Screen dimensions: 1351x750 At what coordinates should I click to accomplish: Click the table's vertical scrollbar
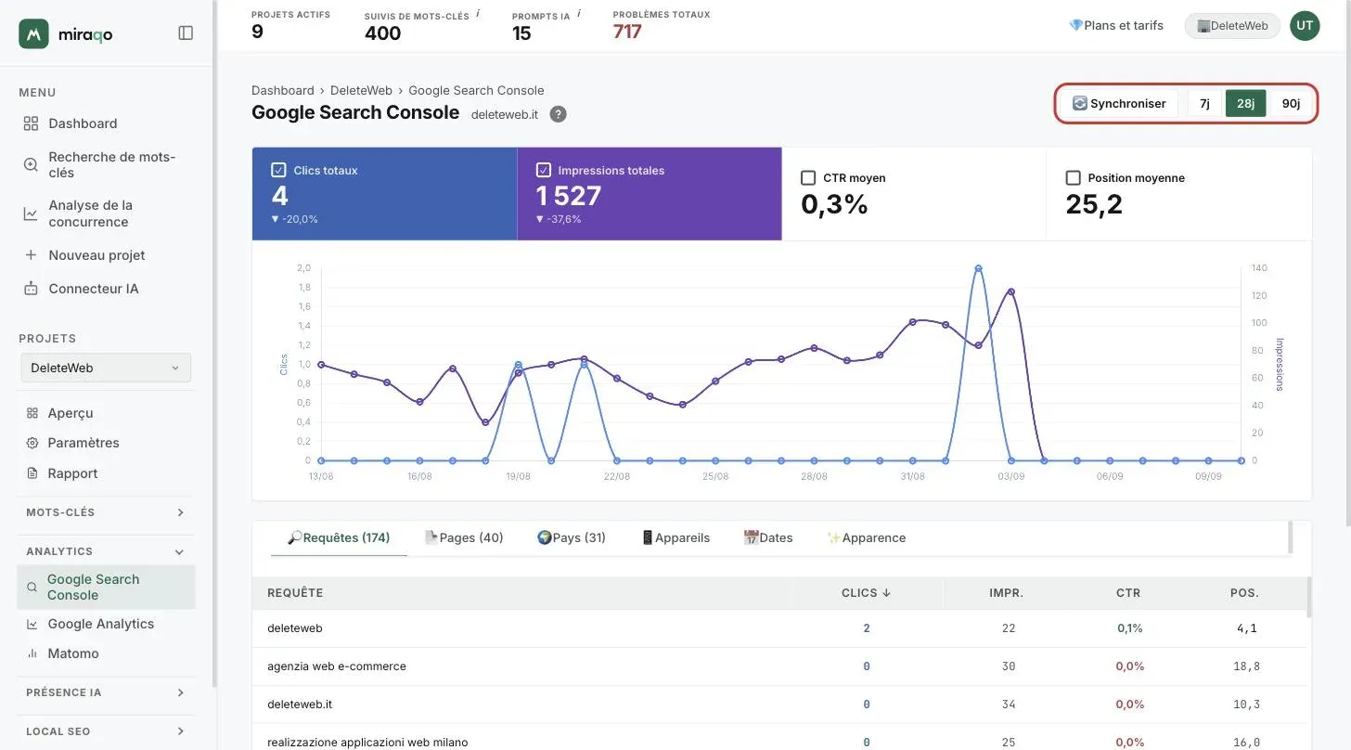[1309, 597]
